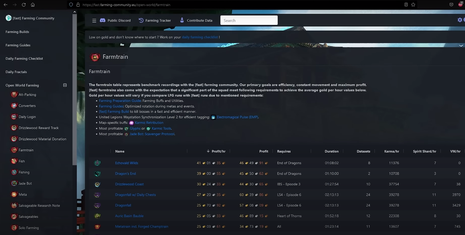
Task: Click the Dragon's End row icon
Action: 97,173
